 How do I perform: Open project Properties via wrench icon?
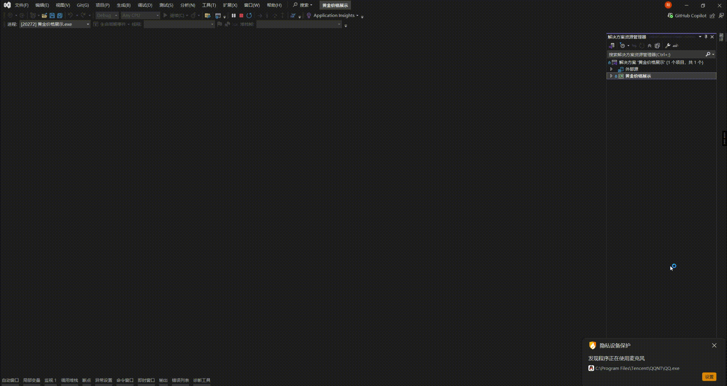[x=668, y=45]
